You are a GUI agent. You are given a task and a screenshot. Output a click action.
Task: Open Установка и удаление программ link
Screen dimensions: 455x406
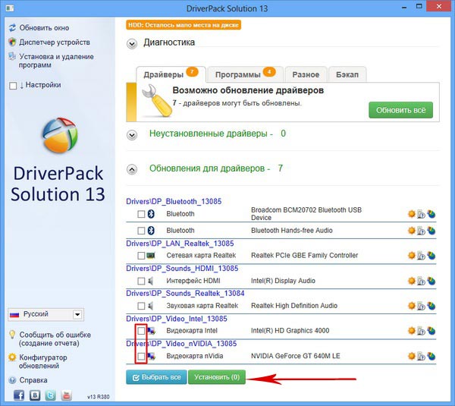(x=56, y=61)
